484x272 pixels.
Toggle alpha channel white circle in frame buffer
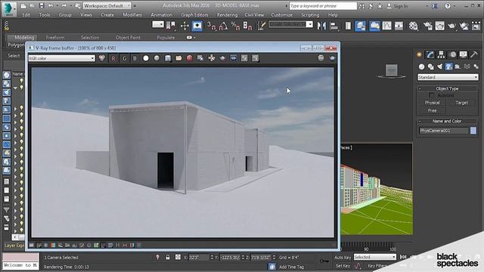(x=146, y=58)
